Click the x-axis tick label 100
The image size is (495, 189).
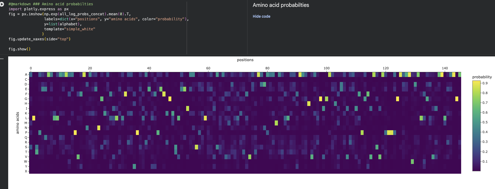click(x=327, y=68)
